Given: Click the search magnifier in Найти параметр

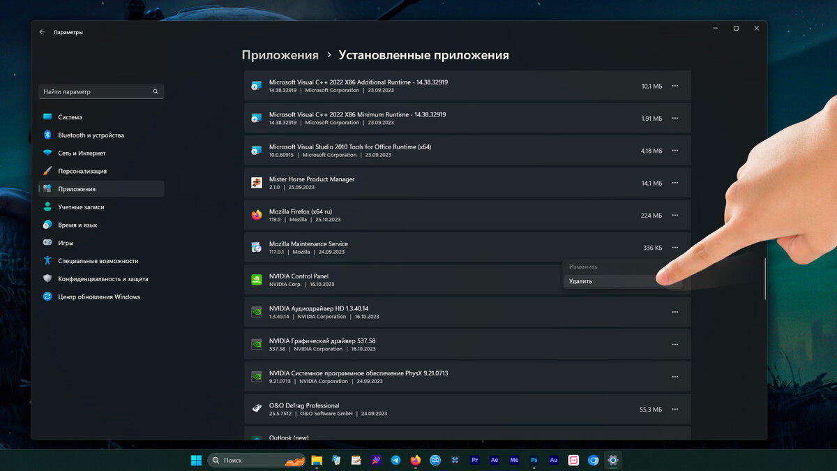Looking at the screenshot, I should (156, 91).
